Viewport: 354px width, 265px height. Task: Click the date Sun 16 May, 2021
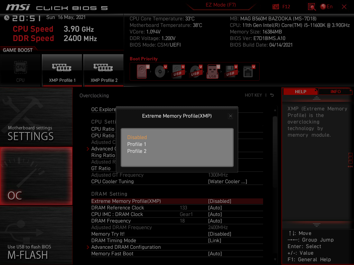(x=66, y=17)
